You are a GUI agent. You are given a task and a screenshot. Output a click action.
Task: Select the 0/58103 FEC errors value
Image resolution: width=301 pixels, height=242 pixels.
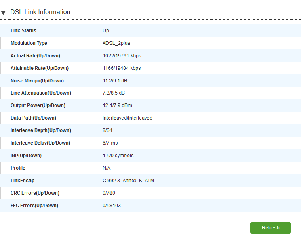click(x=112, y=206)
